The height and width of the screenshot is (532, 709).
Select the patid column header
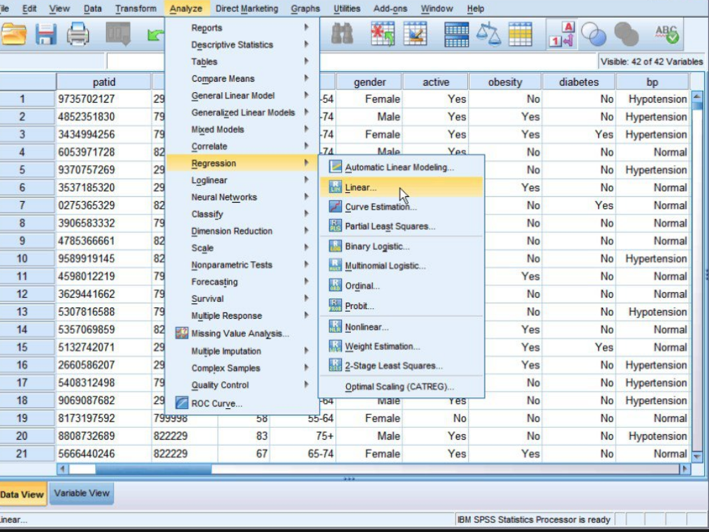pyautogui.click(x=104, y=82)
